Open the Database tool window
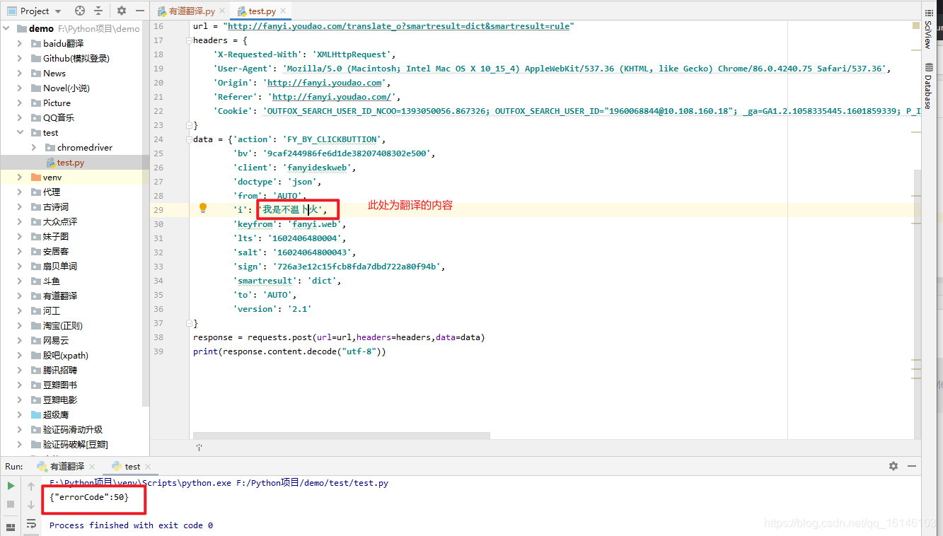Image resolution: width=943 pixels, height=536 pixels. tap(928, 86)
